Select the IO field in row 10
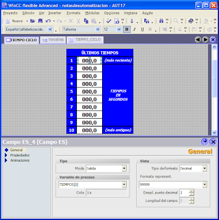Viewport: 219px width, 220px height. 89,130
